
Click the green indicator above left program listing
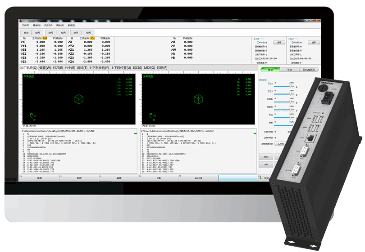point(136,134)
